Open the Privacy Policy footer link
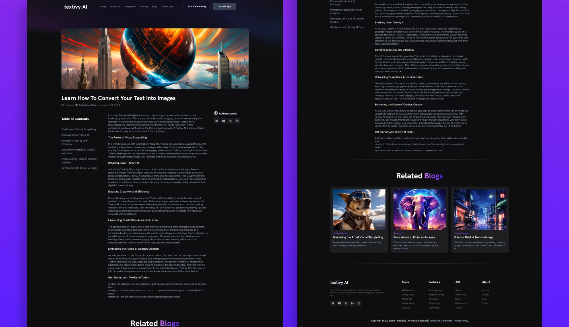This screenshot has width=569, height=327. [x=460, y=320]
